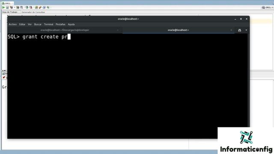This screenshot has width=274, height=154.
Task: Click the Explain Plan icon in SQL Developer
Action: (x=12, y=7)
